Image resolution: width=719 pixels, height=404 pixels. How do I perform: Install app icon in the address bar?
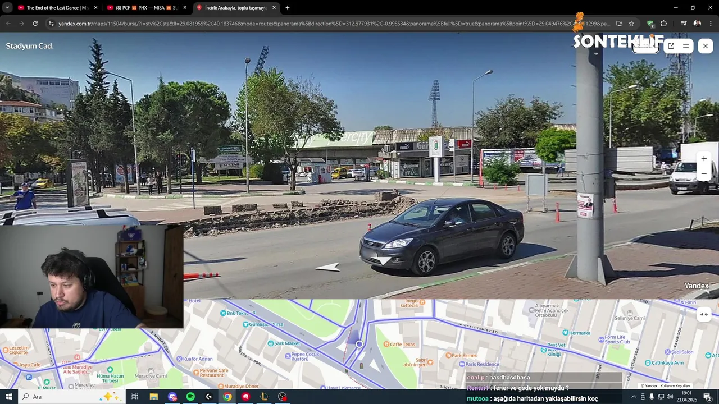pyautogui.click(x=619, y=24)
